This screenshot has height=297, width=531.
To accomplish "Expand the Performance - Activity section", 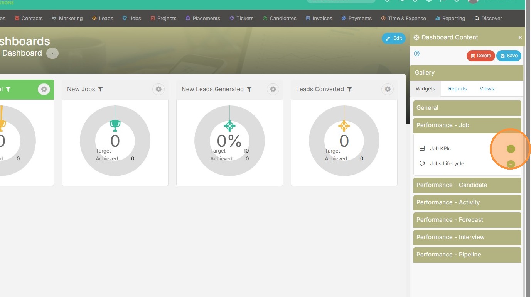I will [467, 202].
